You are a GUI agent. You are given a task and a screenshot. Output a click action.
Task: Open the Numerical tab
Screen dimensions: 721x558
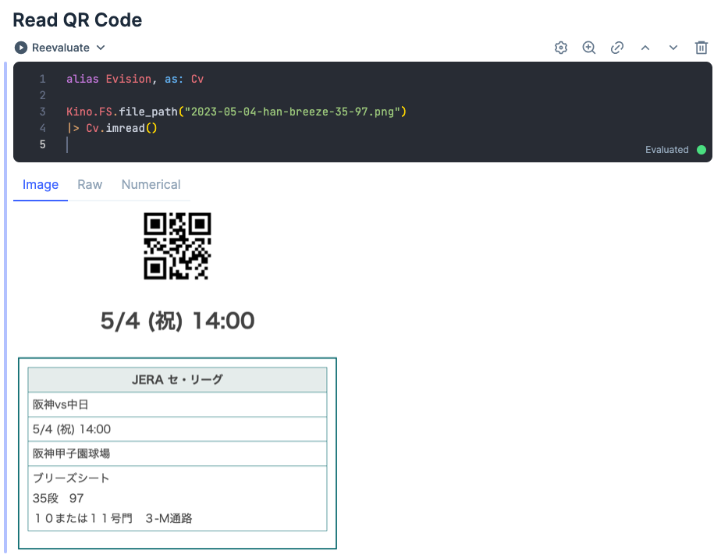[x=151, y=184]
